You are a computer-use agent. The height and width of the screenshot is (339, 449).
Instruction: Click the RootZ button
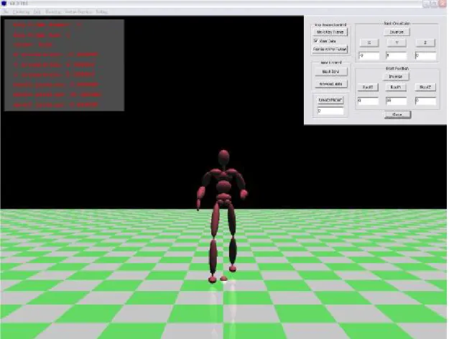pos(425,87)
